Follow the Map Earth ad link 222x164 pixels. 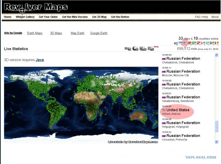(77, 33)
